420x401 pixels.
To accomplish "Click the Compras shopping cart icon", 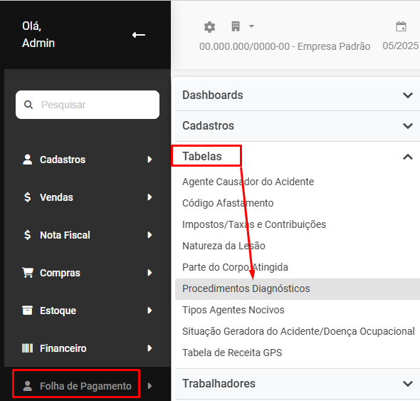I will point(28,273).
